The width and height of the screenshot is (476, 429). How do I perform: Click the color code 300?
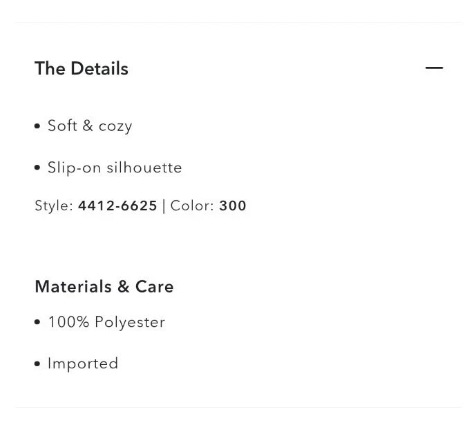(233, 206)
